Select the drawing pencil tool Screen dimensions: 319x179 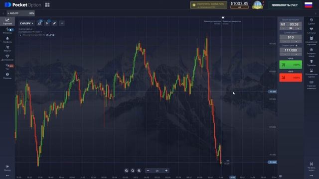pyautogui.click(x=54, y=23)
